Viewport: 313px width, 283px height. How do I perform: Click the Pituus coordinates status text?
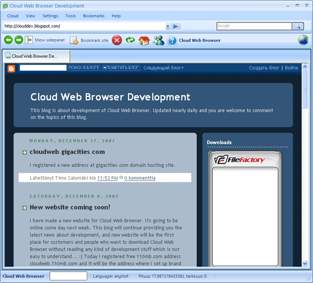[173, 276]
